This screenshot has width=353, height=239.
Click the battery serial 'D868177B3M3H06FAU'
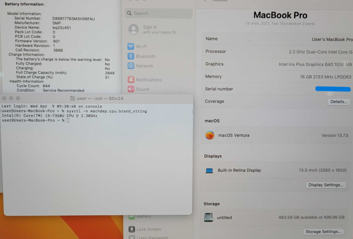point(74,19)
